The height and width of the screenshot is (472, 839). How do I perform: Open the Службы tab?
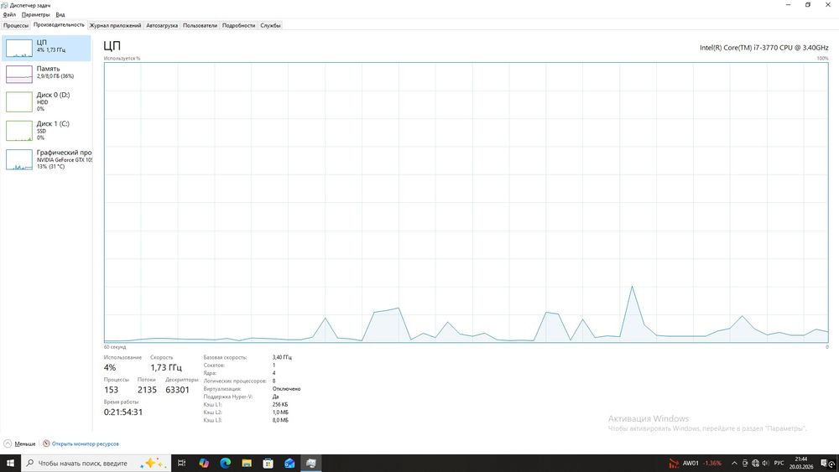click(x=270, y=25)
